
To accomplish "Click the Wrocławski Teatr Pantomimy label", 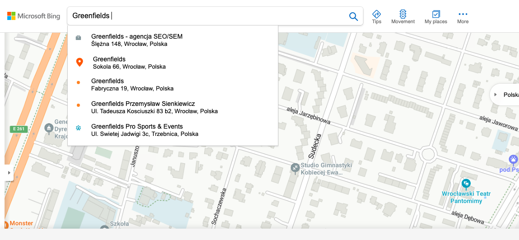I will pyautogui.click(x=467, y=197).
